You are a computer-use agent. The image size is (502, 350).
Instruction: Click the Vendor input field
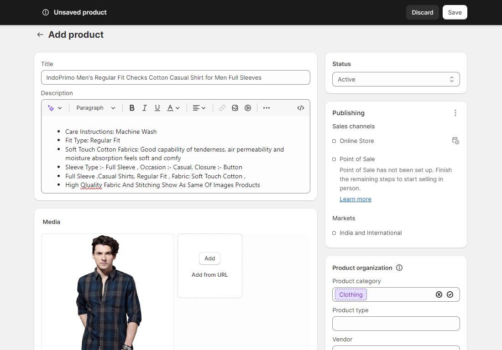click(396, 348)
